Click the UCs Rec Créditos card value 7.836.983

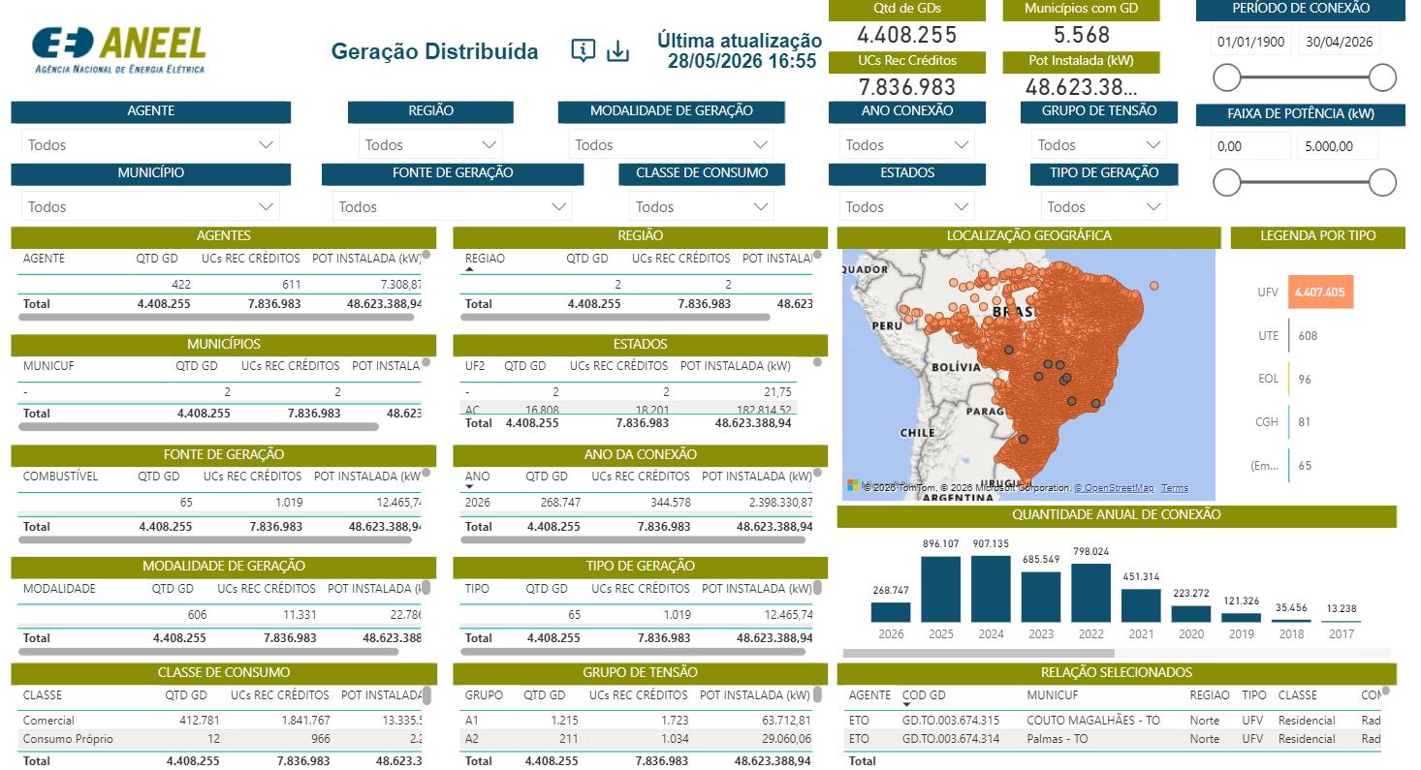click(x=906, y=87)
